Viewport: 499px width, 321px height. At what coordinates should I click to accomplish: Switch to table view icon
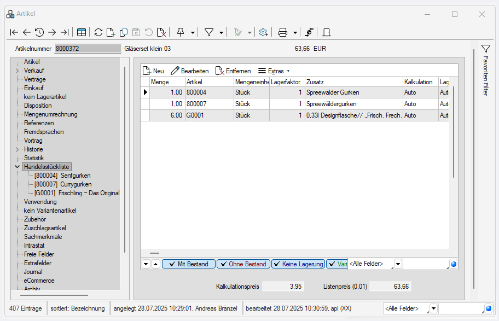[x=81, y=32]
